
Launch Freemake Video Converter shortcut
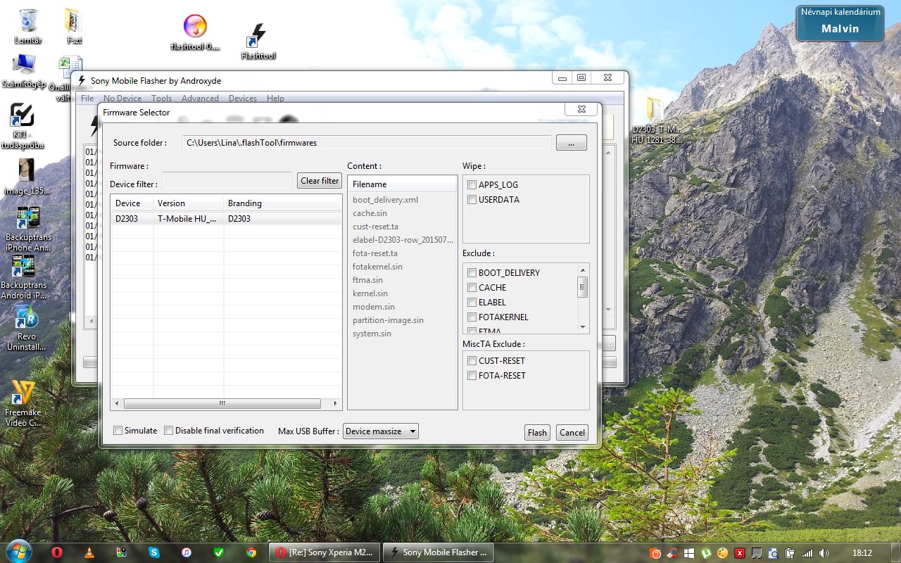click(x=23, y=403)
